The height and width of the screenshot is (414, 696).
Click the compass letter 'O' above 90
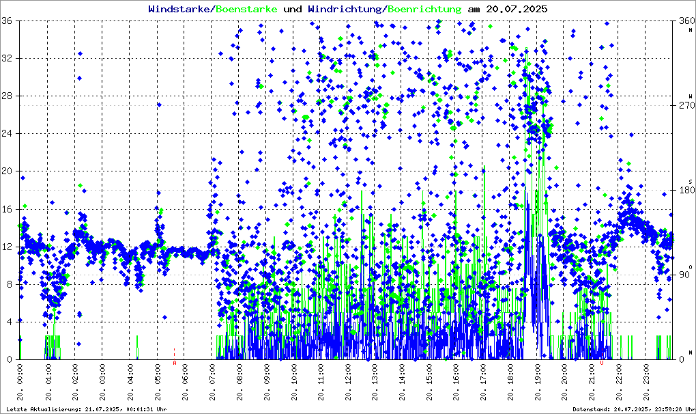691,266
